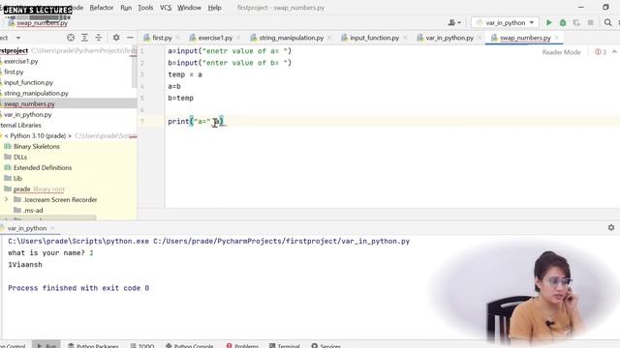Image resolution: width=620 pixels, height=348 pixels.
Task: Expand .Icecream Screen Recorder folder
Action: tap(6, 200)
